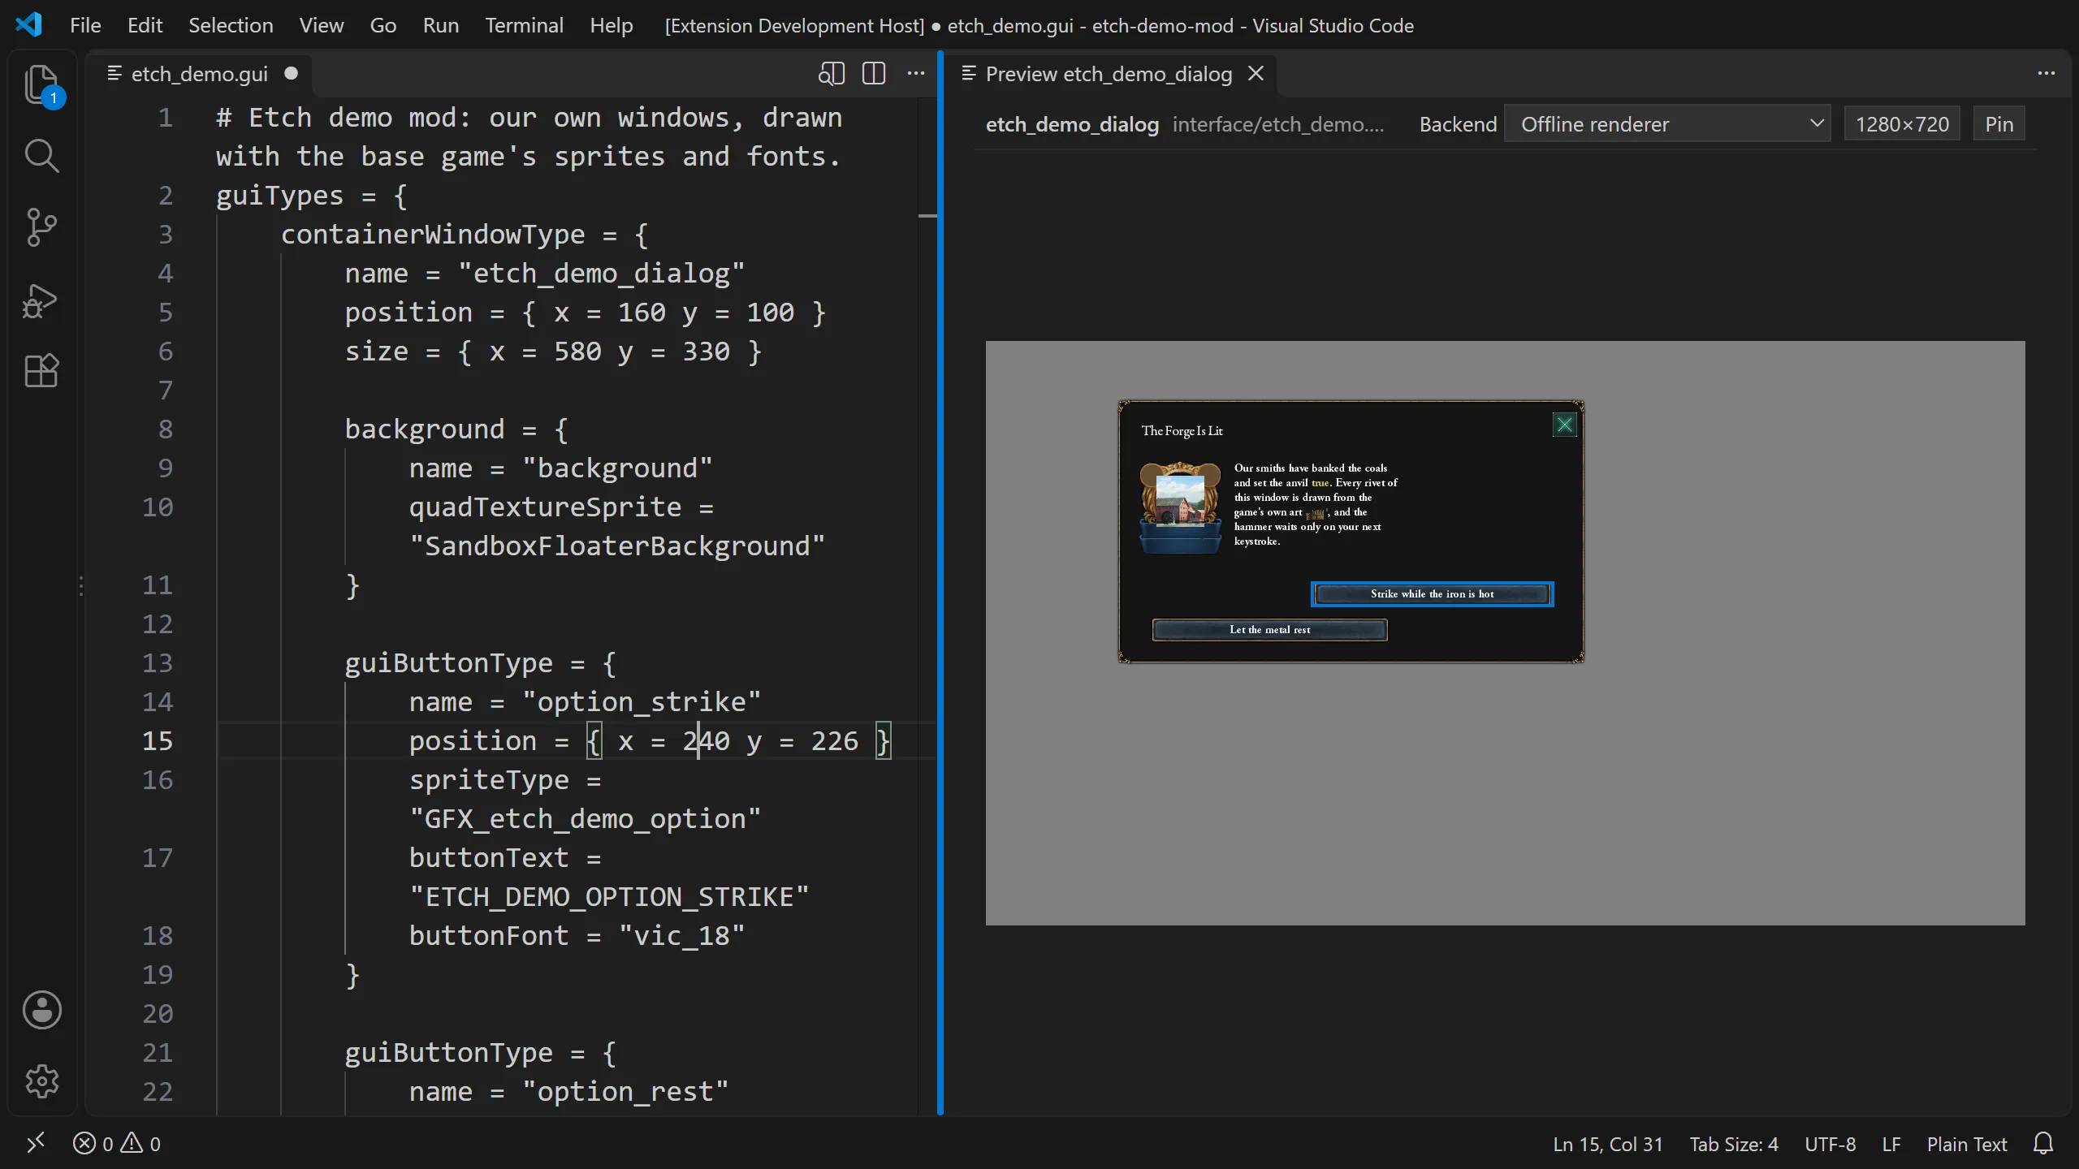Open the Explorer view in activity bar

(41, 84)
